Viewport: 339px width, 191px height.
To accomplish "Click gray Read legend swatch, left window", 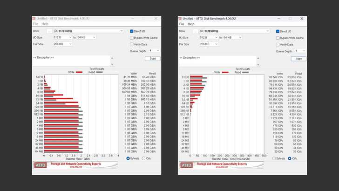I will tap(99, 72).
